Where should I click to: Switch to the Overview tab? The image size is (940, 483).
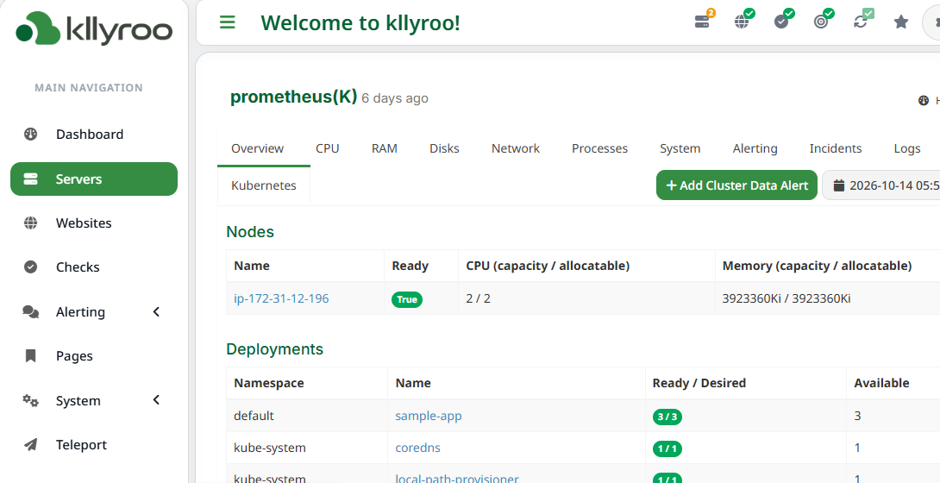pos(258,148)
